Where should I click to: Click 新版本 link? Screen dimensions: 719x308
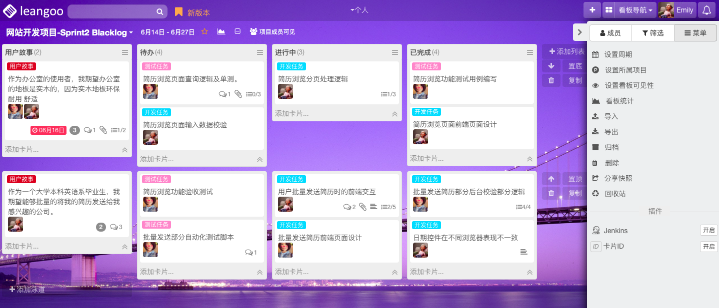(x=198, y=12)
